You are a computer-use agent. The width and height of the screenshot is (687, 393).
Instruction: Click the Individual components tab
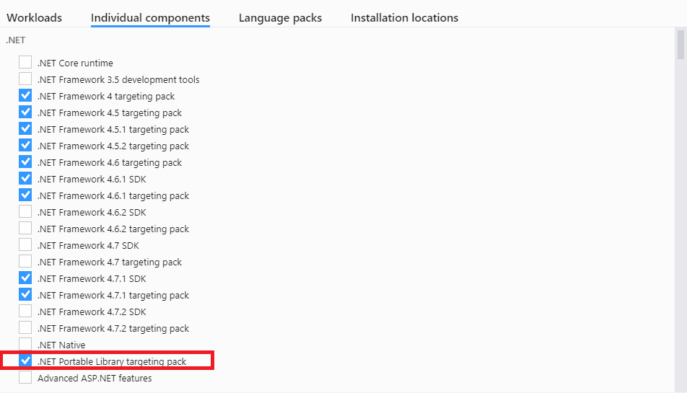tap(150, 18)
